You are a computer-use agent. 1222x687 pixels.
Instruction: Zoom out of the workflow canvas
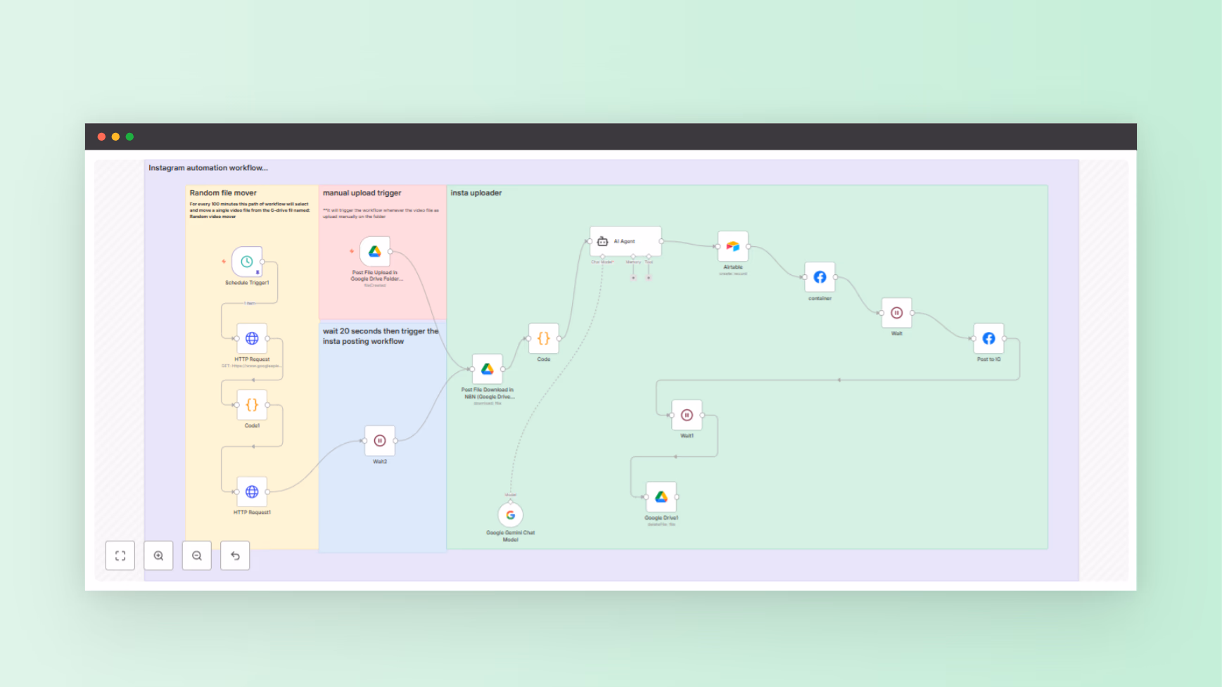click(x=196, y=555)
